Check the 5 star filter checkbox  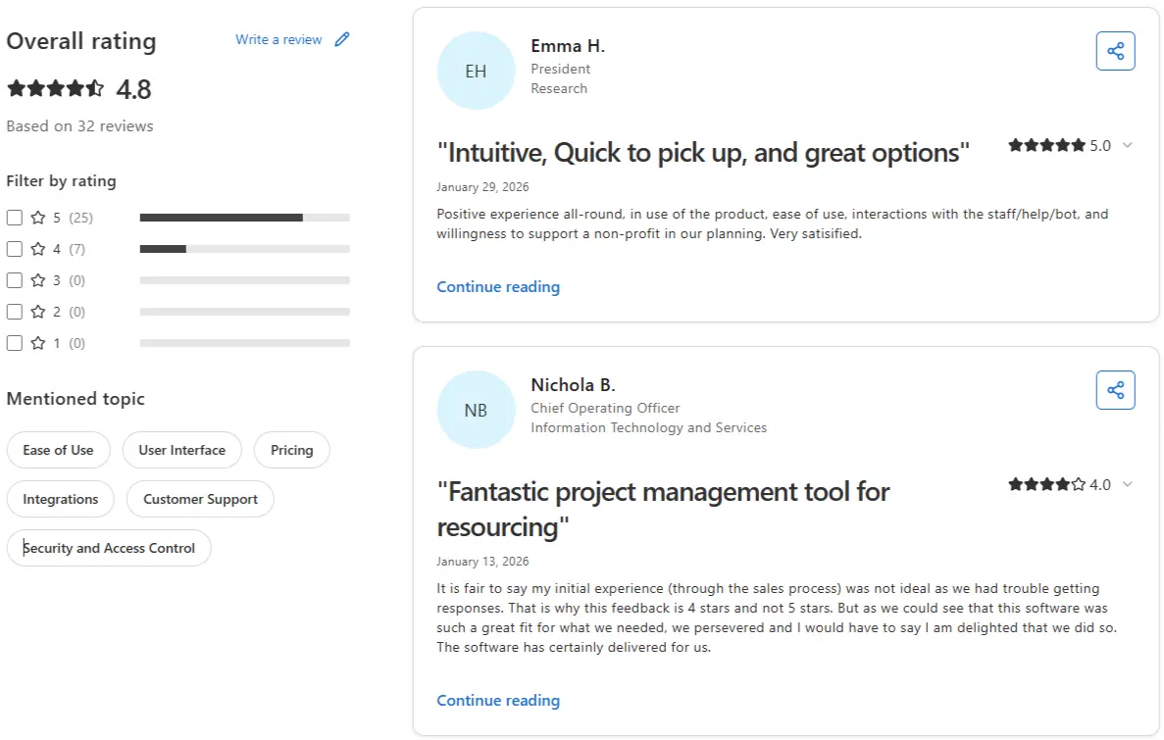[15, 218]
